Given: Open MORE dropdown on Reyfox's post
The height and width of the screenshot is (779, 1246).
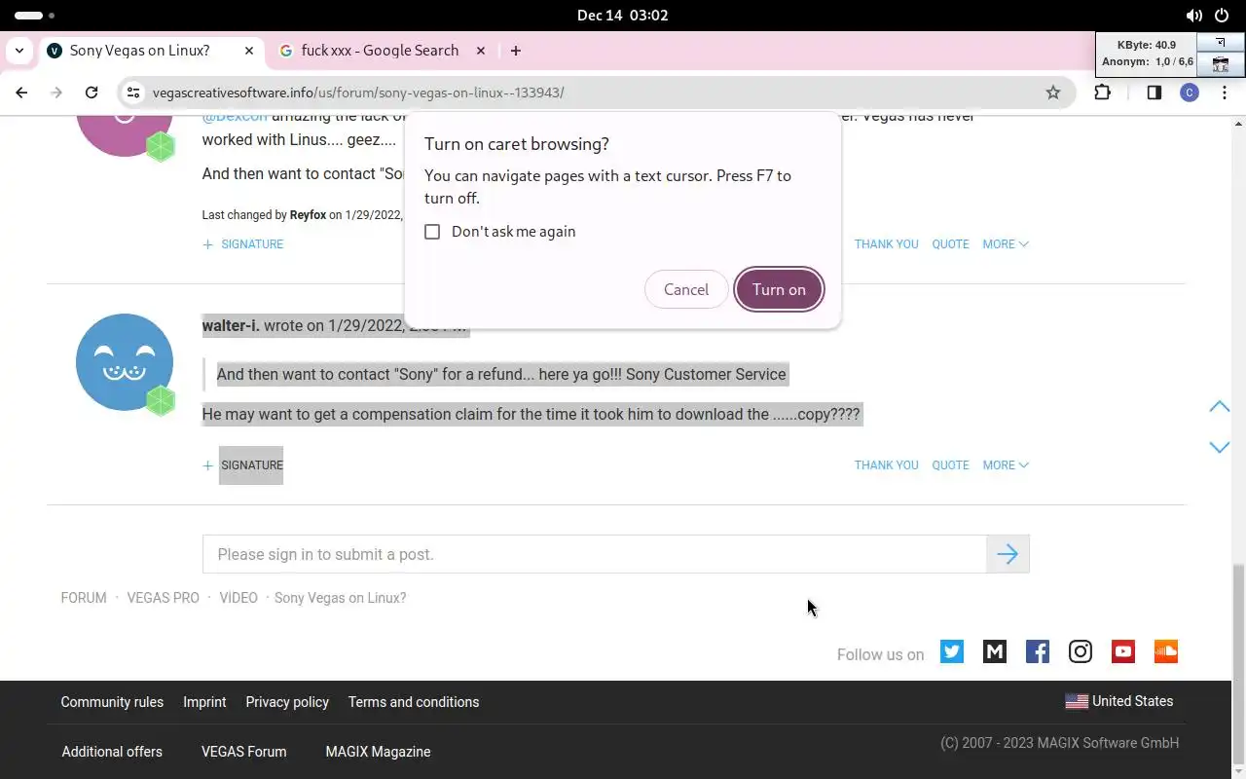Looking at the screenshot, I should [x=1006, y=244].
